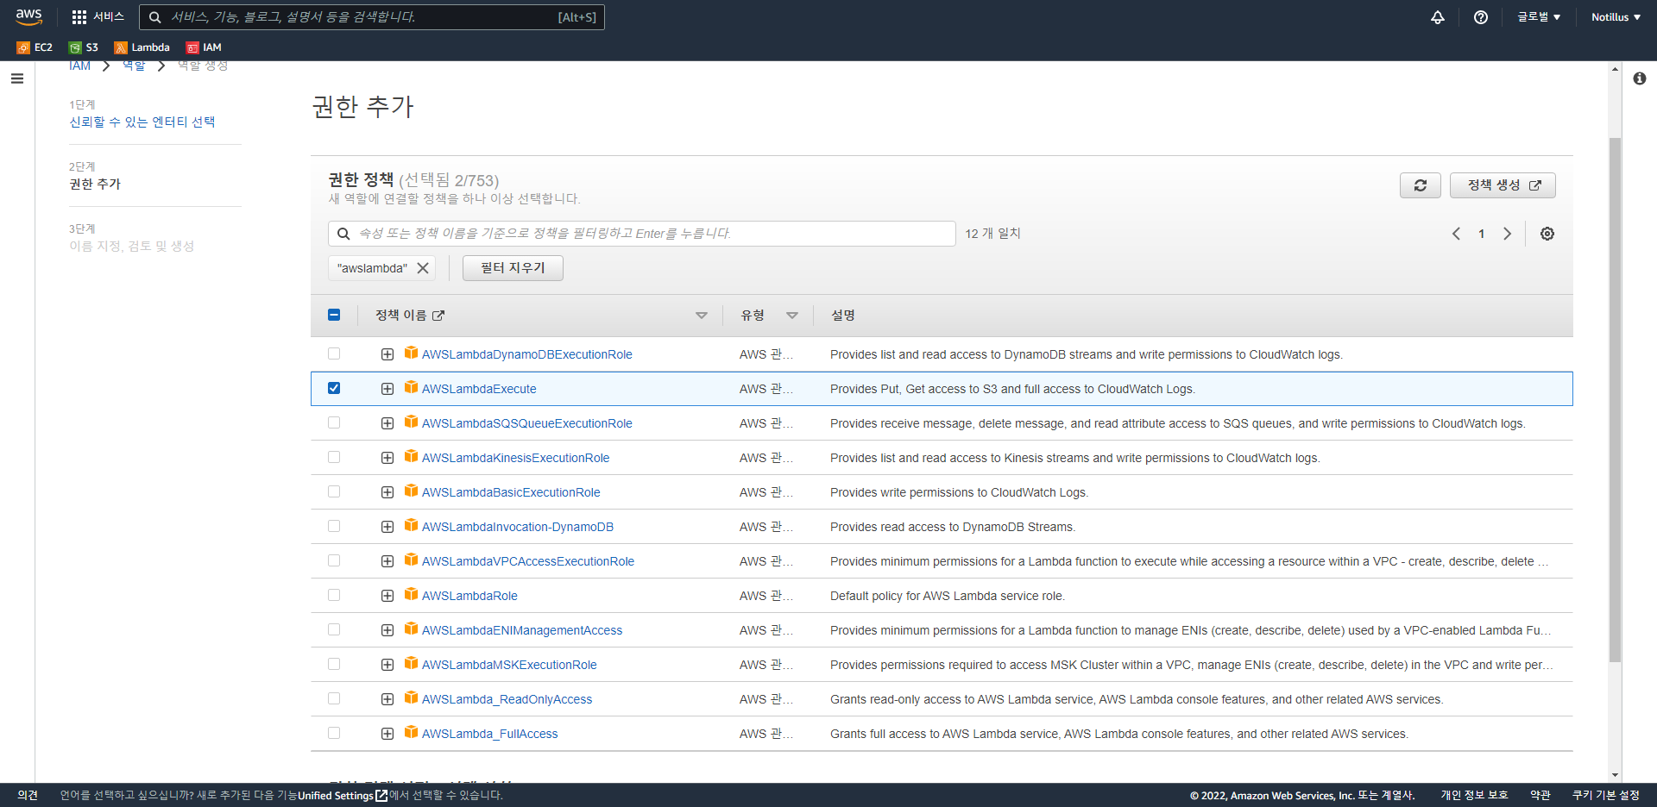Open EC2 shortcut in favorites bar
The width and height of the screenshot is (1657, 807).
coord(35,47)
